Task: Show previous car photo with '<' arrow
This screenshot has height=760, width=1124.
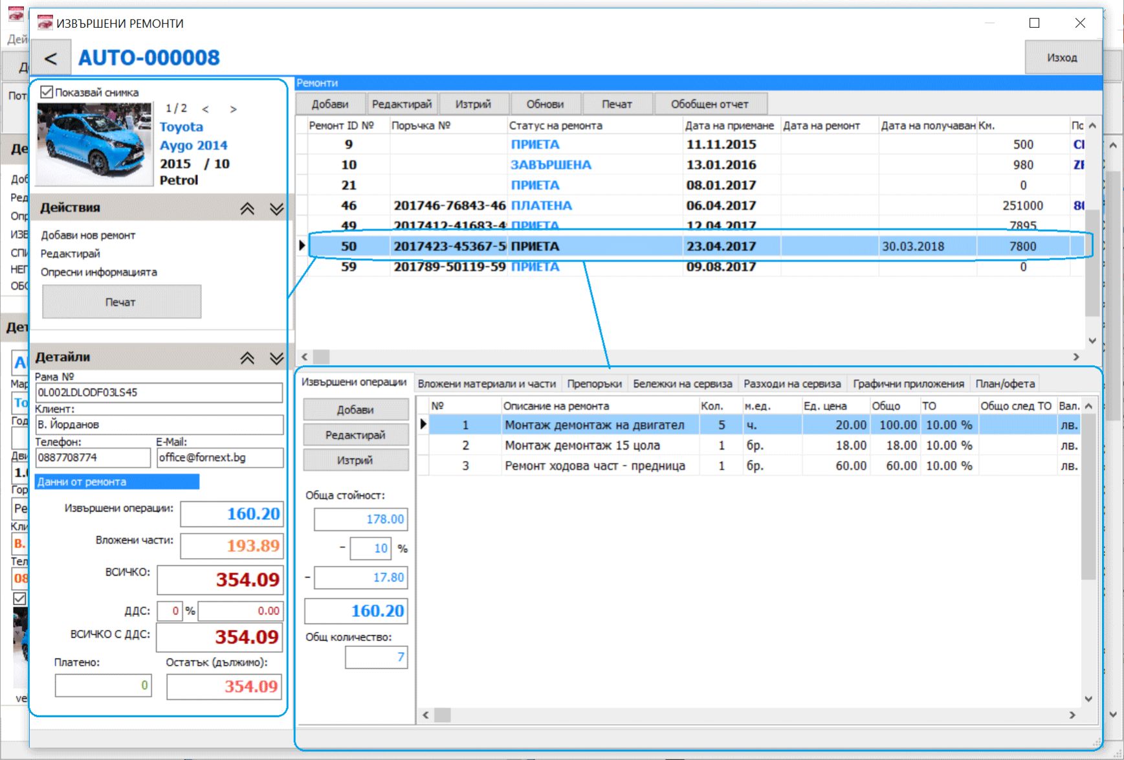Action: tap(205, 109)
